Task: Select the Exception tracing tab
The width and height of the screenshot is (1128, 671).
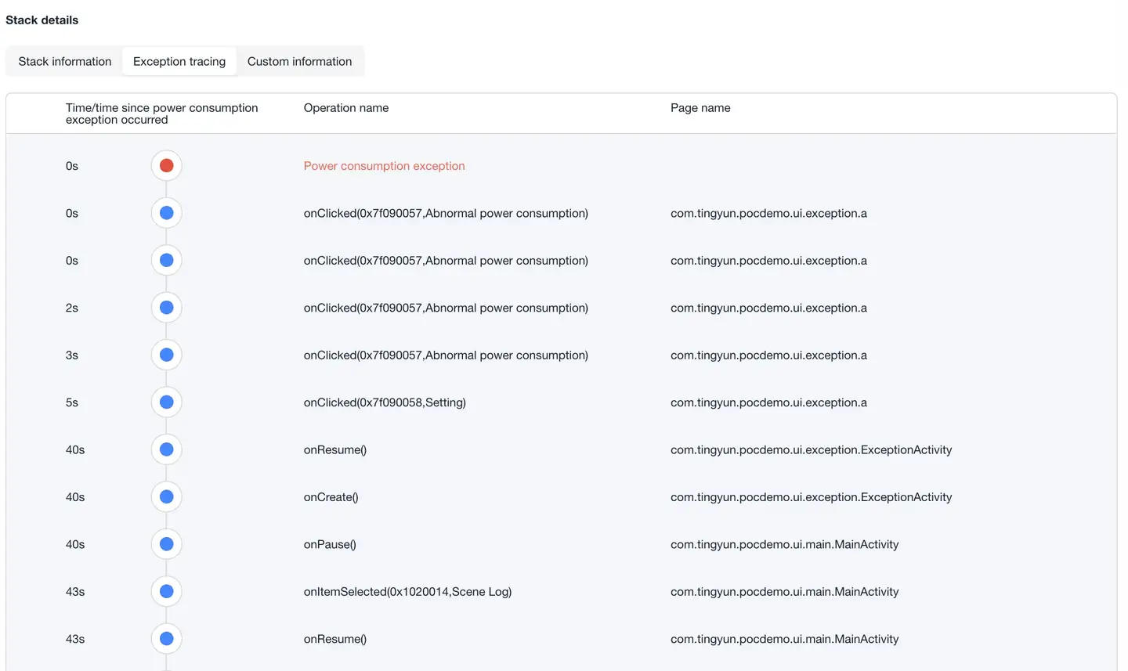Action: [179, 61]
